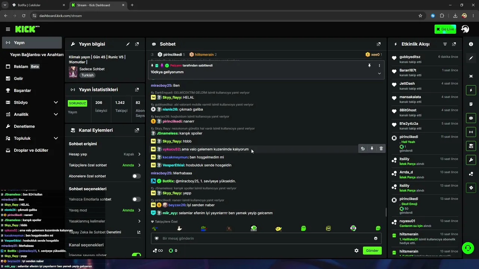
Task: Edit stream info with the pencil icon
Action: pos(128,44)
